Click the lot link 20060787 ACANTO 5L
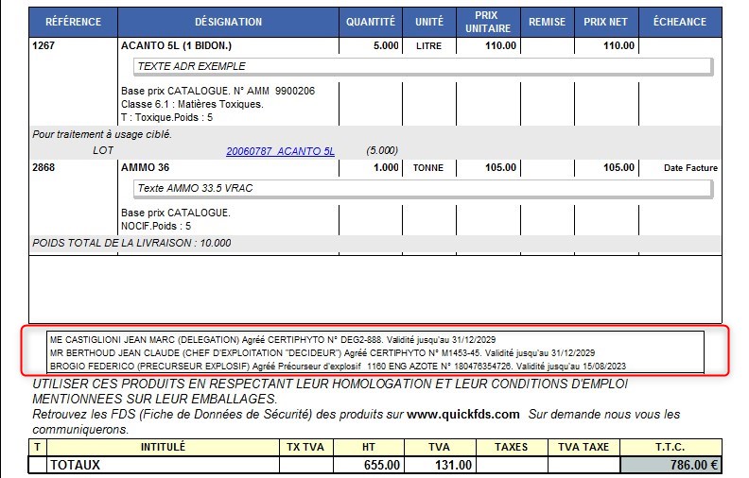749x478 pixels. (x=280, y=150)
